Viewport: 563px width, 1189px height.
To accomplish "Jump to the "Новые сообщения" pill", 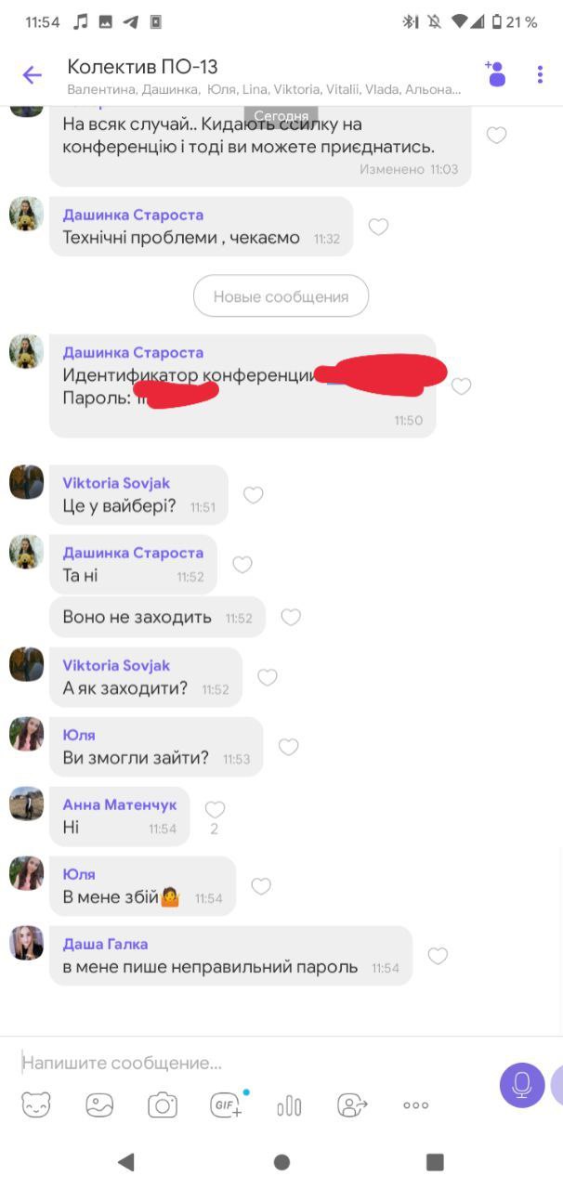I will point(281,296).
